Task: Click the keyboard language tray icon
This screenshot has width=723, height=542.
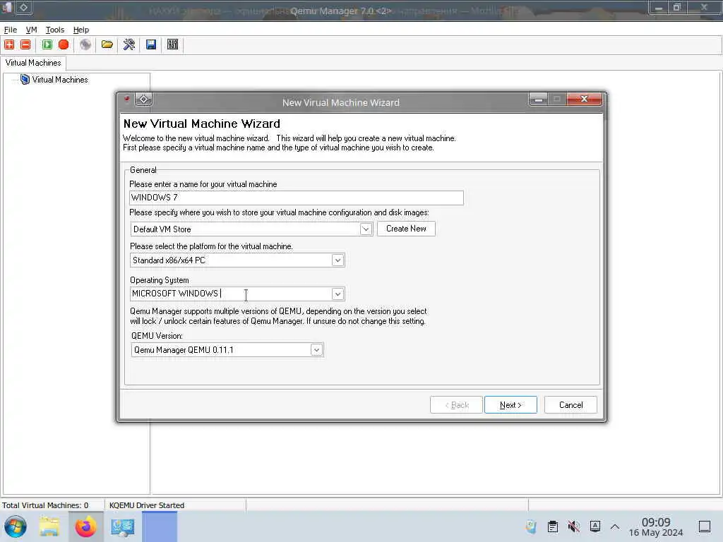Action: (x=594, y=526)
